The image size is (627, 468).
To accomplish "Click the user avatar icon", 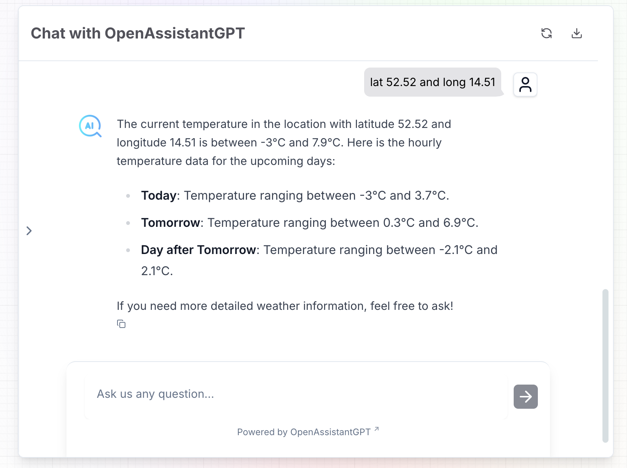I will [x=525, y=85].
